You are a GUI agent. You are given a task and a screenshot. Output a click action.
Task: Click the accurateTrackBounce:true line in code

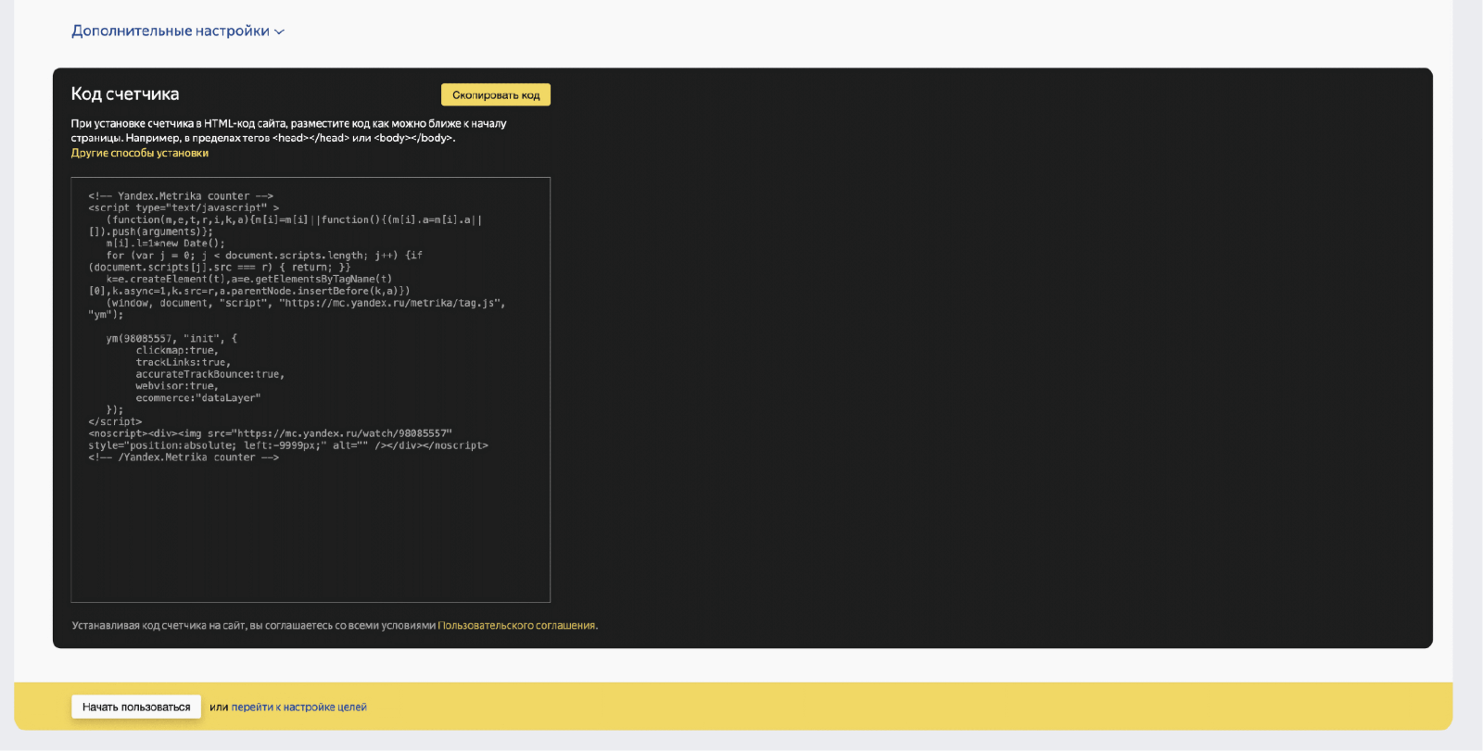coord(210,374)
